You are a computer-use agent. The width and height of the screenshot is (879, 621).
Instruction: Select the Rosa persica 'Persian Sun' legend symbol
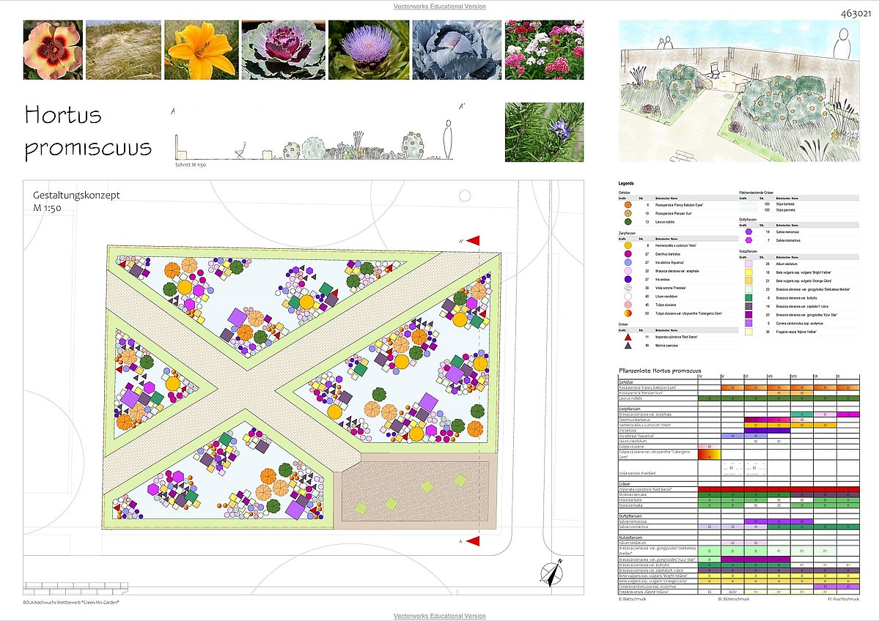click(x=628, y=213)
